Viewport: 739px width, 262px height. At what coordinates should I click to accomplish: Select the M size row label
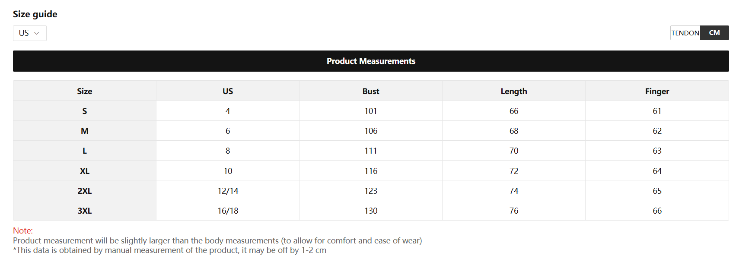[x=85, y=131]
